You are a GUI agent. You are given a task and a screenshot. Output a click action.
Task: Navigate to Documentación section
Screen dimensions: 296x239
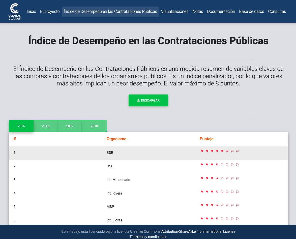[221, 12]
